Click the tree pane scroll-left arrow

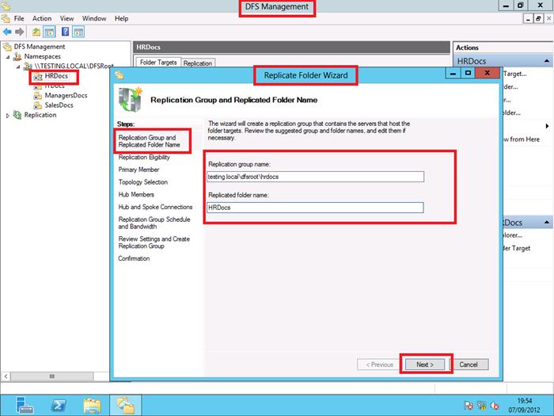6,376
